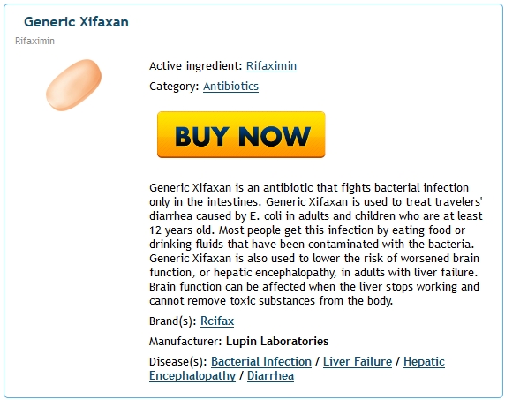Click the 'Manufacturer:' label text

point(185,342)
